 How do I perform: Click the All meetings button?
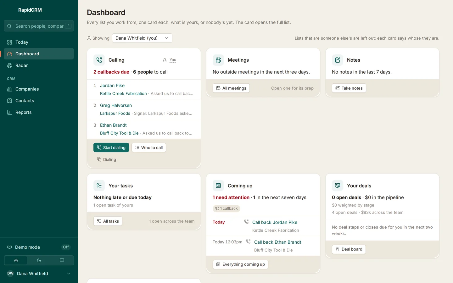(231, 88)
